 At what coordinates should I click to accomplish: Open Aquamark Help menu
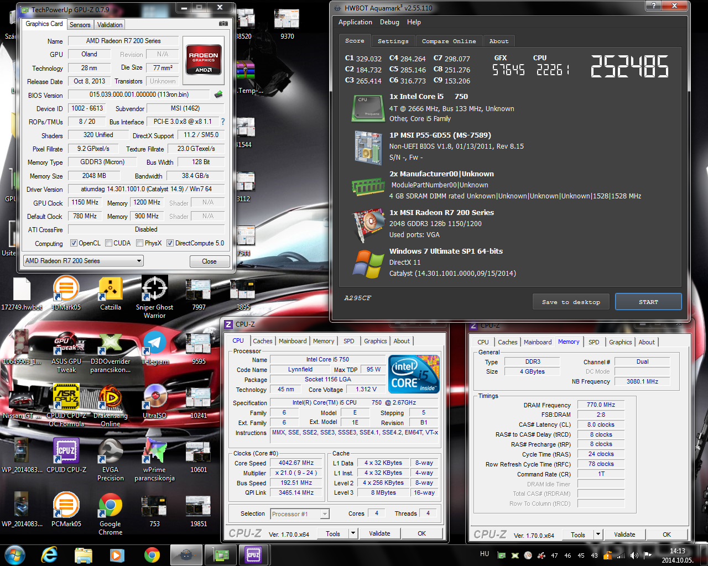pos(414,22)
